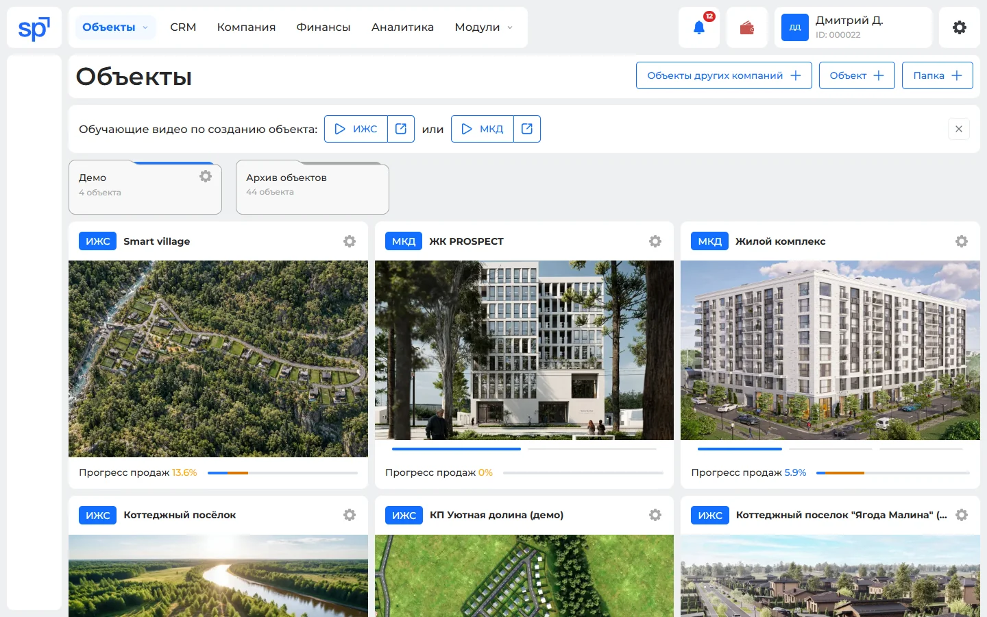Open Ягода Малина card settings gear

point(962,515)
